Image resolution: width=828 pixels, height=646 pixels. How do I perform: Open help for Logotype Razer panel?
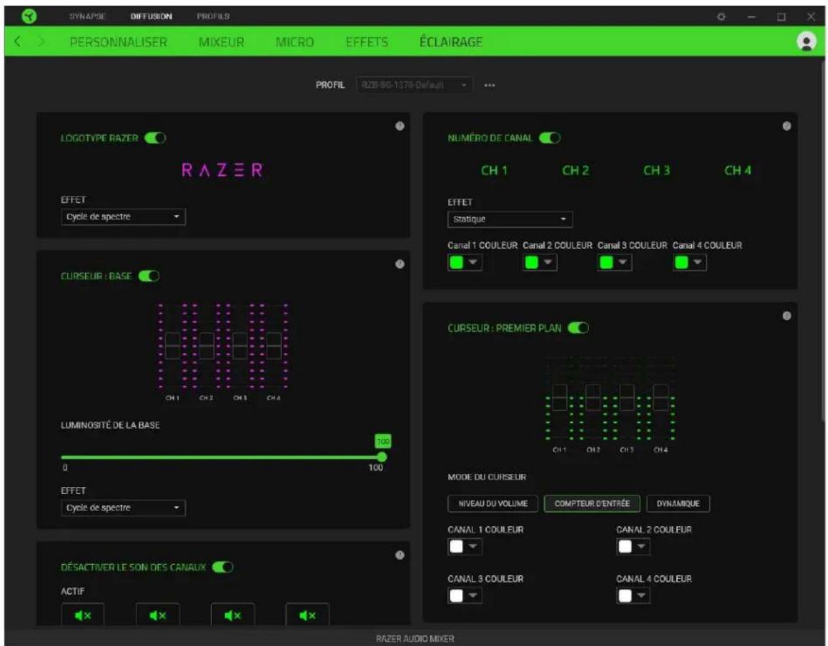[x=399, y=126]
